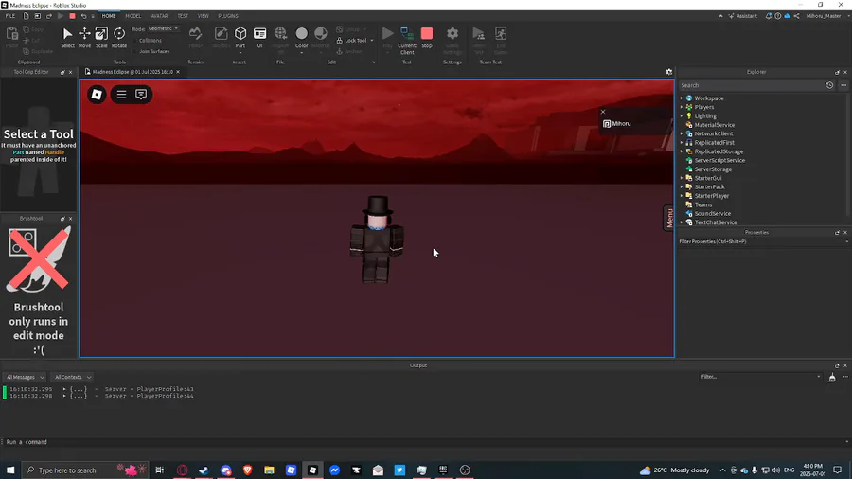Open the All Messages filter dropdown

tap(25, 377)
